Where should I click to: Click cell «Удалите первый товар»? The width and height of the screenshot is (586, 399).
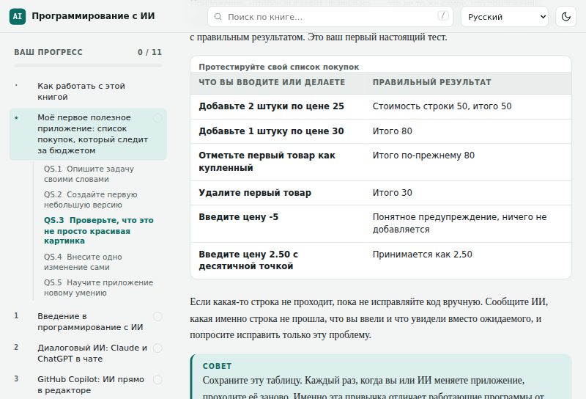coord(278,193)
